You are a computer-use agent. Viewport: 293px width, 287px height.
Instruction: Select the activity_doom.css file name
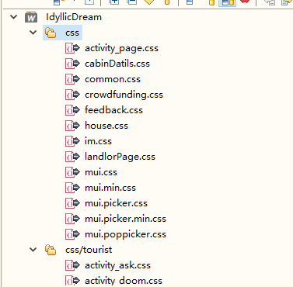124,281
